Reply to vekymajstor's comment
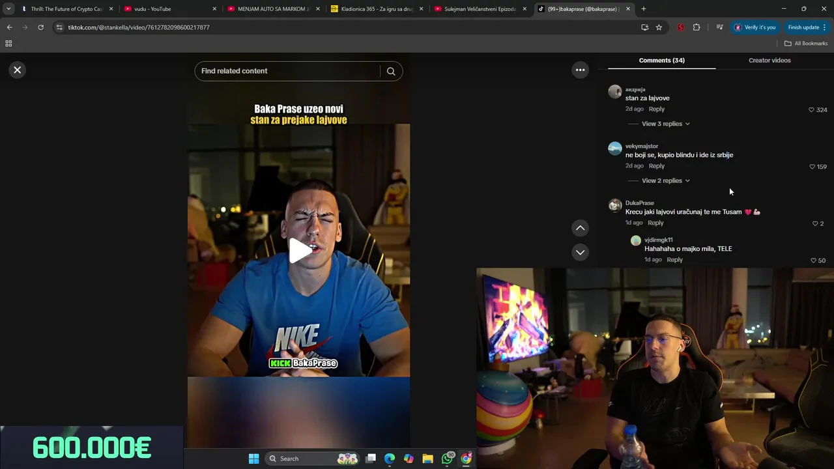Screen dimensions: 834x469 click(x=656, y=165)
